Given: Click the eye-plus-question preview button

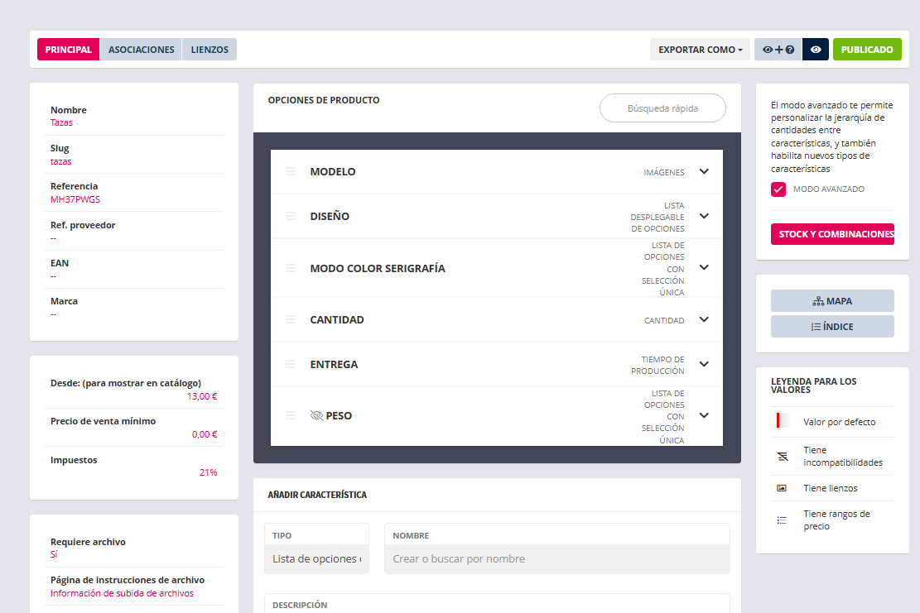Looking at the screenshot, I should (778, 50).
